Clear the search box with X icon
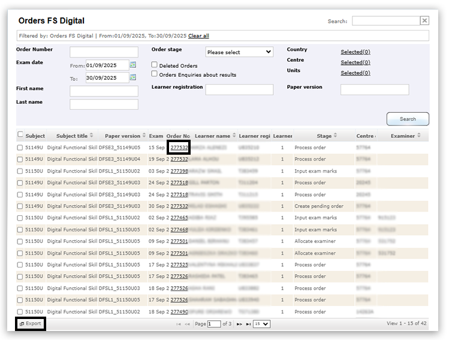This screenshot has width=449, height=340. 424,21
